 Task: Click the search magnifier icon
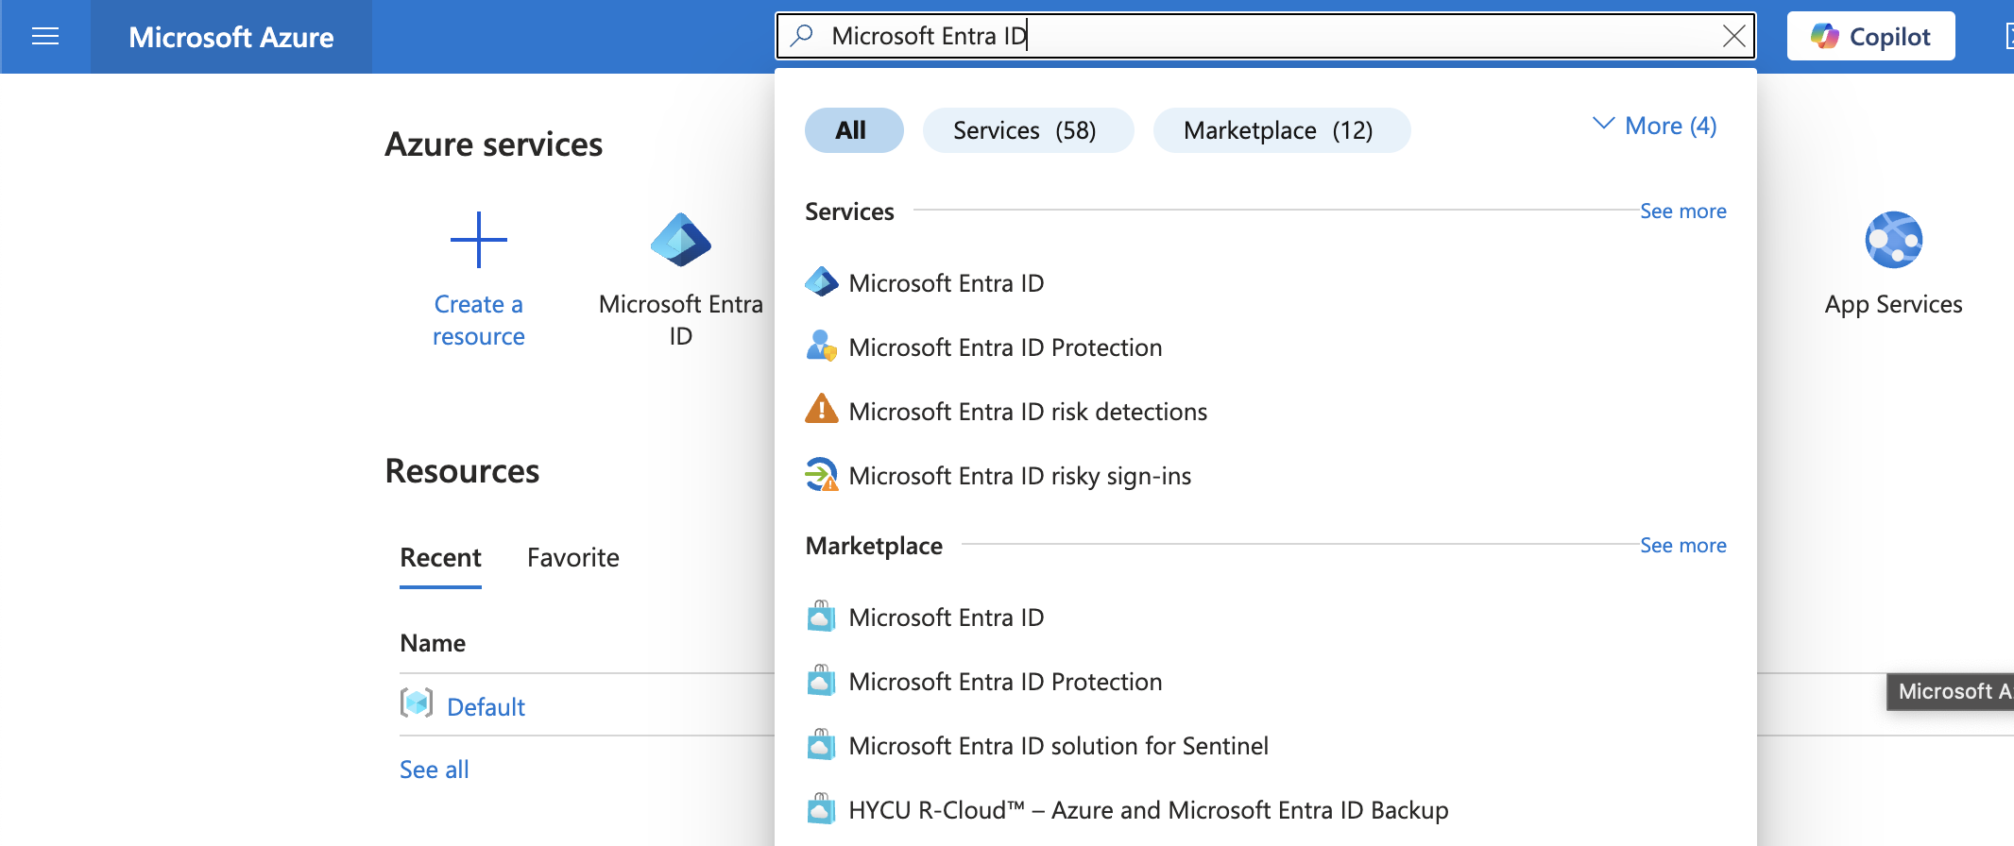point(802,36)
